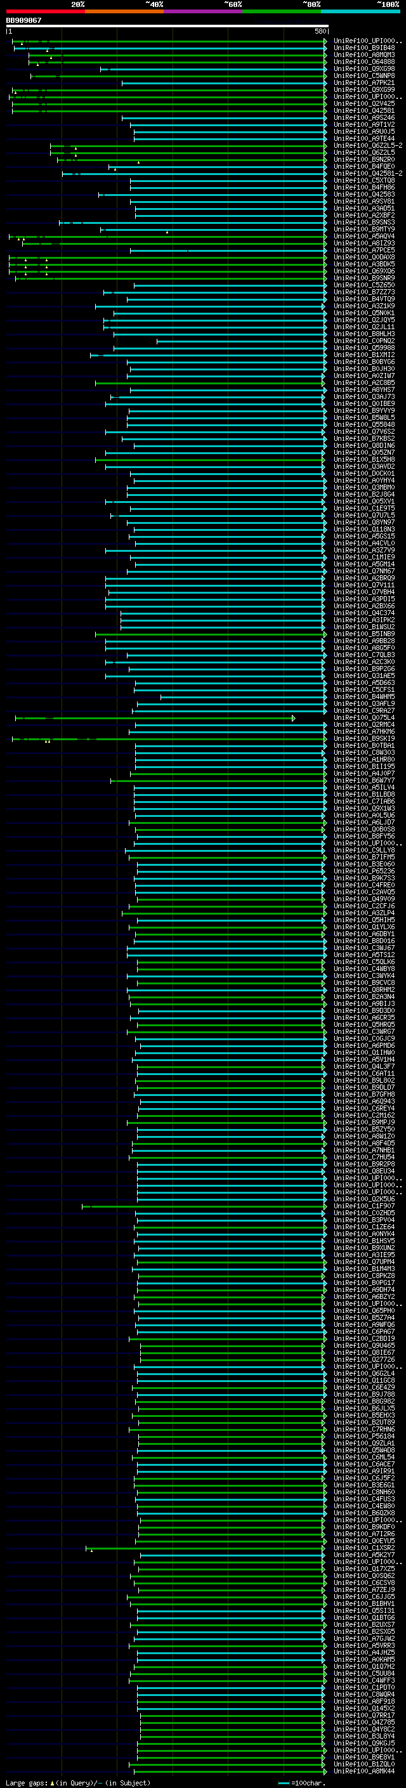Select hit label UniRef100_B9MTY9
The image size is (406, 1788).
[363, 229]
